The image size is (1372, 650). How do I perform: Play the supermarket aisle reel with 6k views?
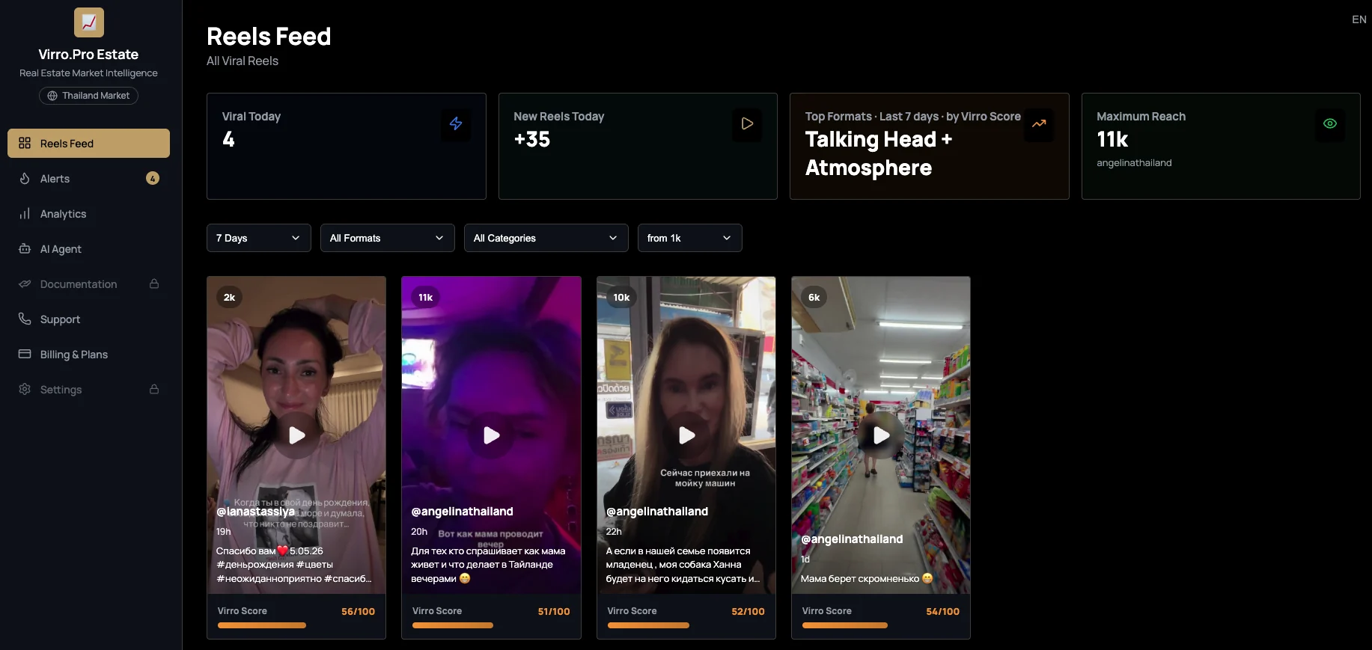click(882, 435)
